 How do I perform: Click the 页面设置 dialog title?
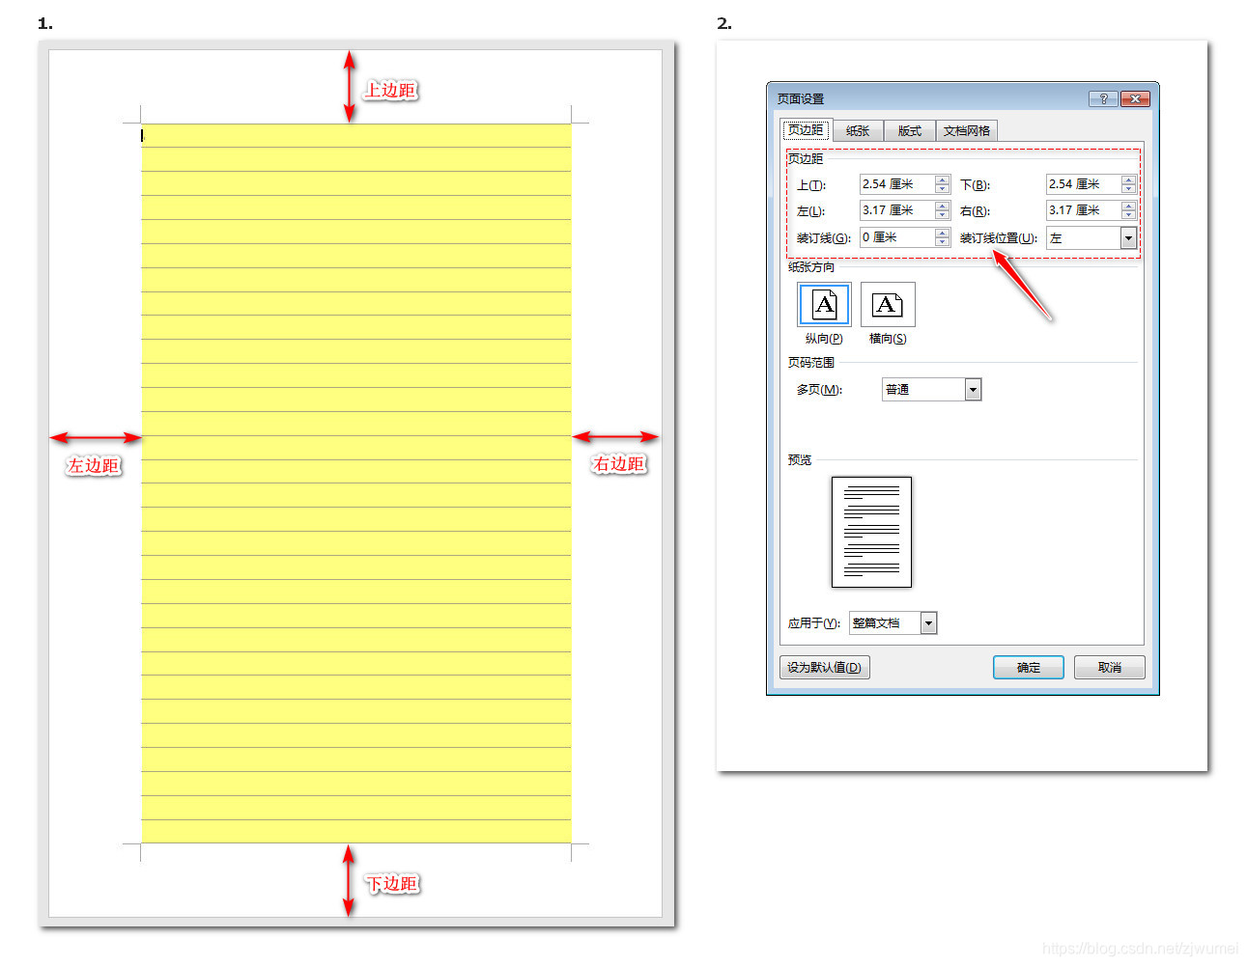click(x=801, y=99)
